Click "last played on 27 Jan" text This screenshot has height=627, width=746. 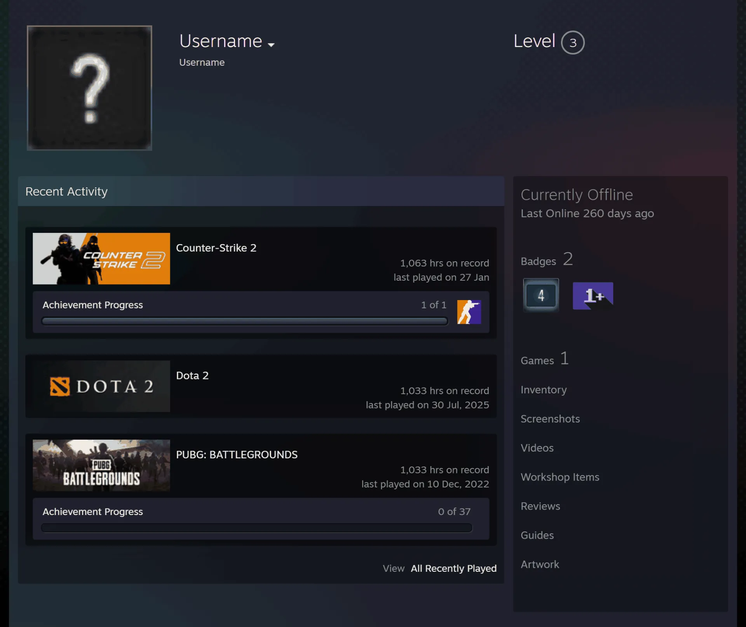point(441,277)
